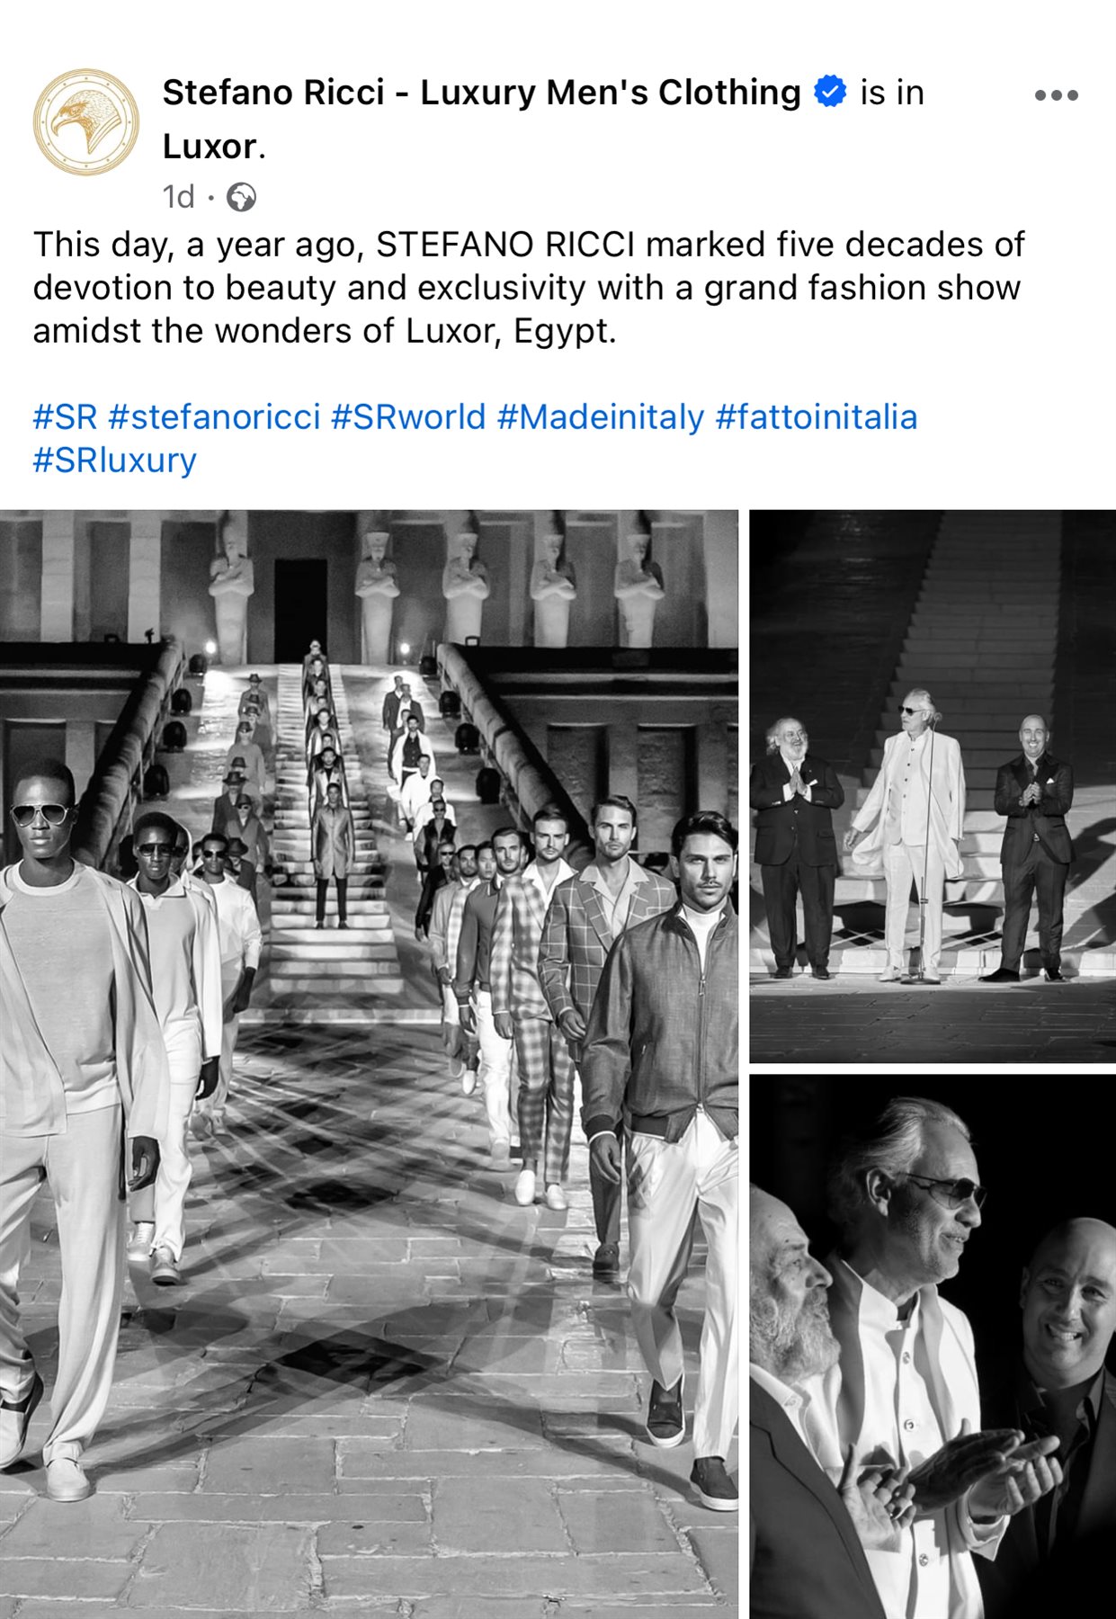Screen dimensions: 1116x1619
Task: Click the 1d post timestamp
Action: [178, 197]
